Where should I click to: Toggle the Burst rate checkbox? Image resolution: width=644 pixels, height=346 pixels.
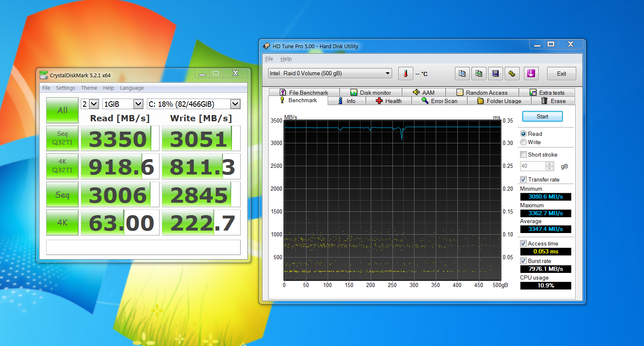(x=523, y=261)
